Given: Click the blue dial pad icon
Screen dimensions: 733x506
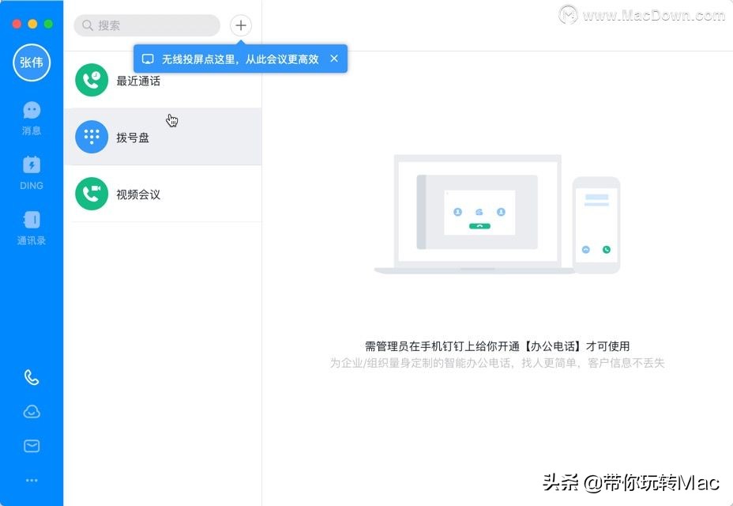Looking at the screenshot, I should click(91, 136).
